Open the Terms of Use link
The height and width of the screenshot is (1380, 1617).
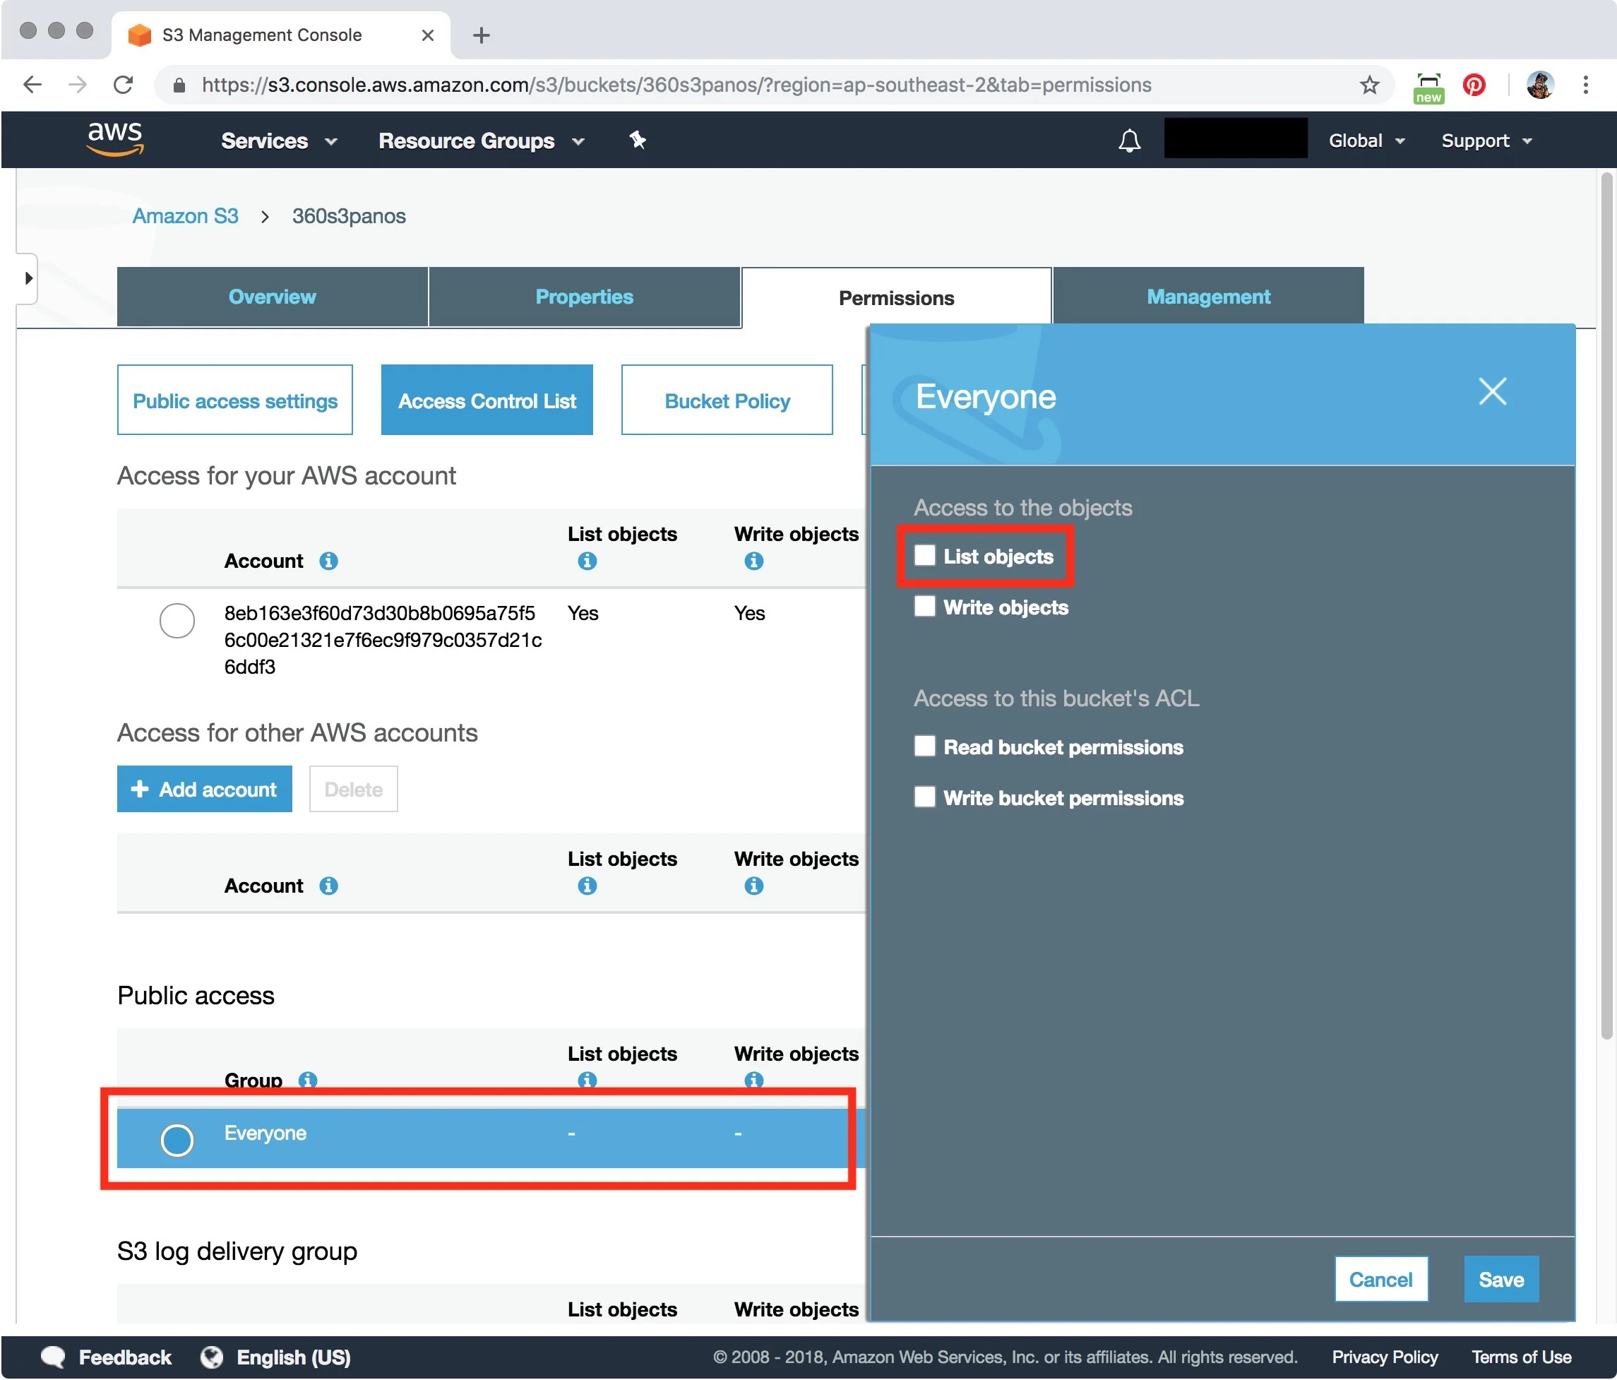(1521, 1357)
